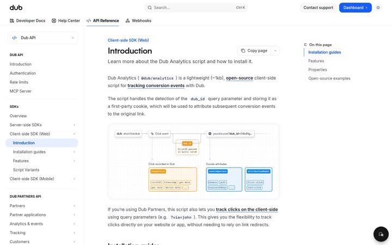Open the chat assistant bubble
Image resolution: width=392 pixels, height=245 pixels.
pyautogui.click(x=381, y=234)
